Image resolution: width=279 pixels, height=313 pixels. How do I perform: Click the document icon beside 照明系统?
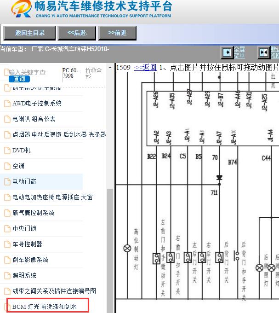click(7, 275)
